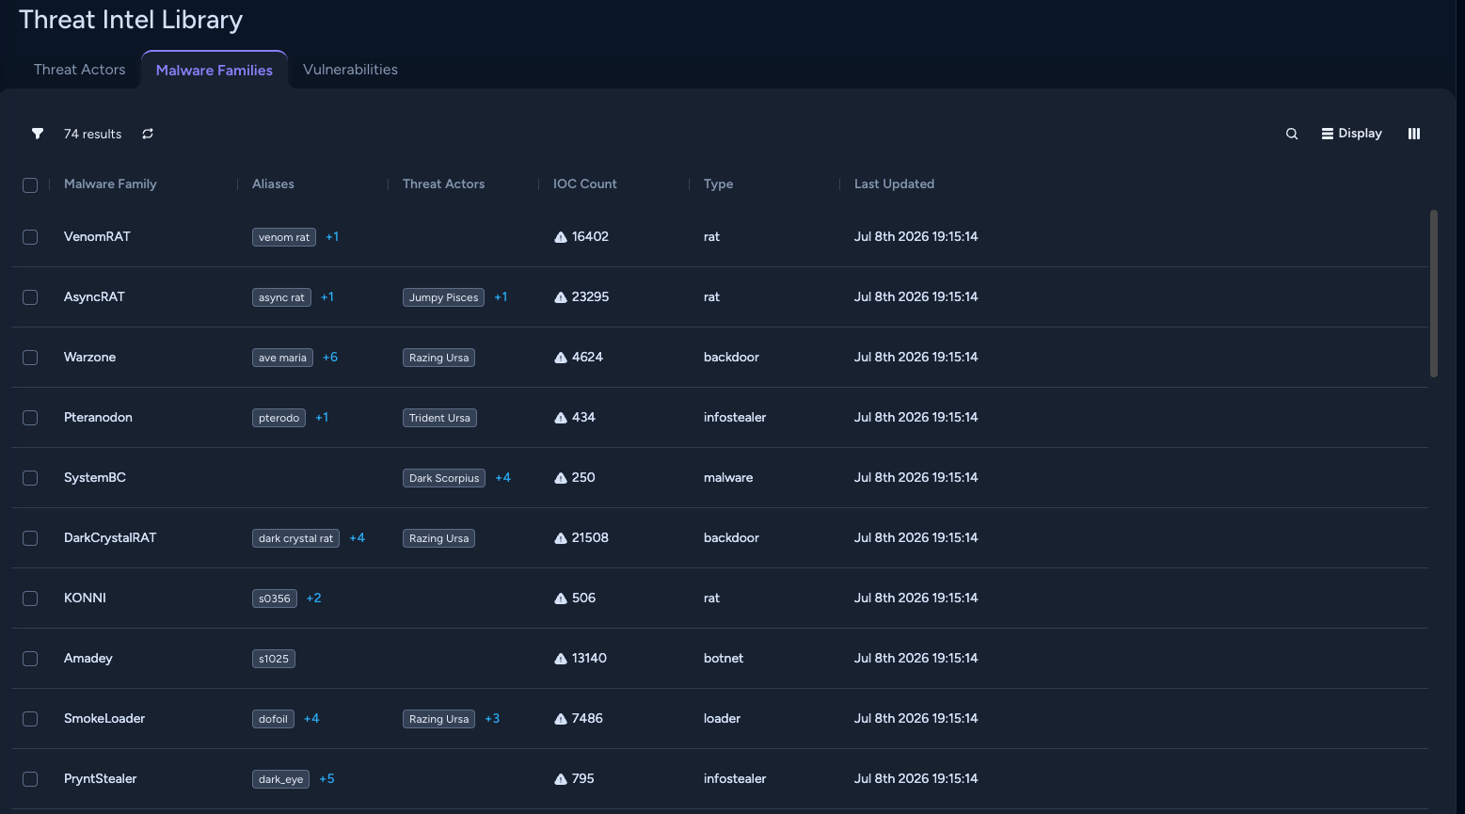Image resolution: width=1465 pixels, height=814 pixels.
Task: Click the warning icon beside IOC count 250
Action: [561, 478]
